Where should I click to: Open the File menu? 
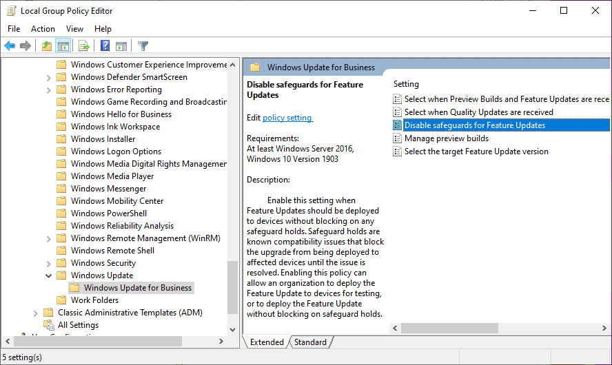(x=14, y=29)
